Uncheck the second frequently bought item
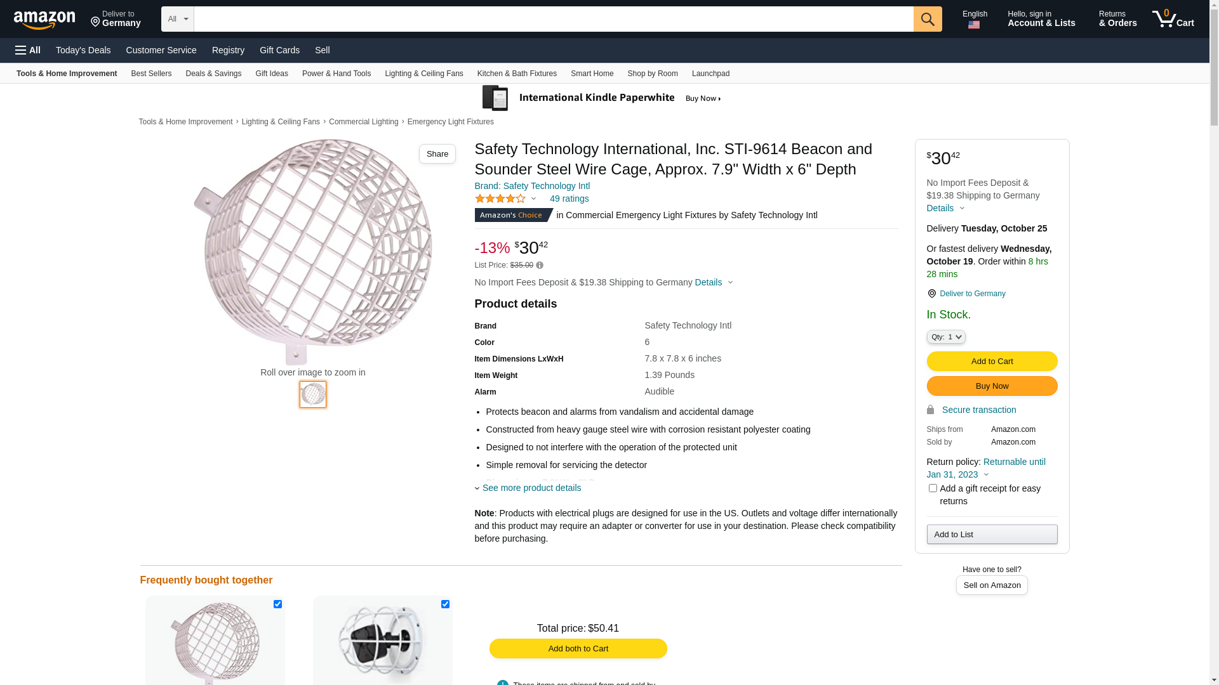The width and height of the screenshot is (1219, 685). [x=445, y=604]
